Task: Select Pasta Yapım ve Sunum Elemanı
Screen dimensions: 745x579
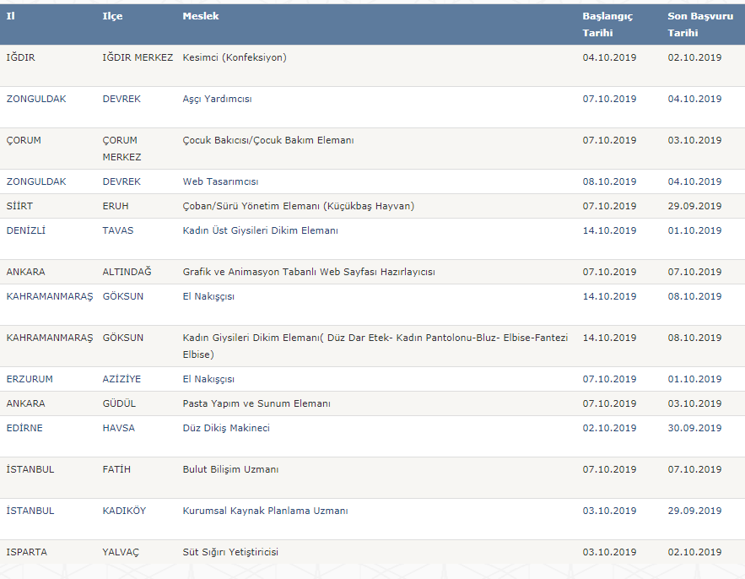Action: [x=256, y=403]
